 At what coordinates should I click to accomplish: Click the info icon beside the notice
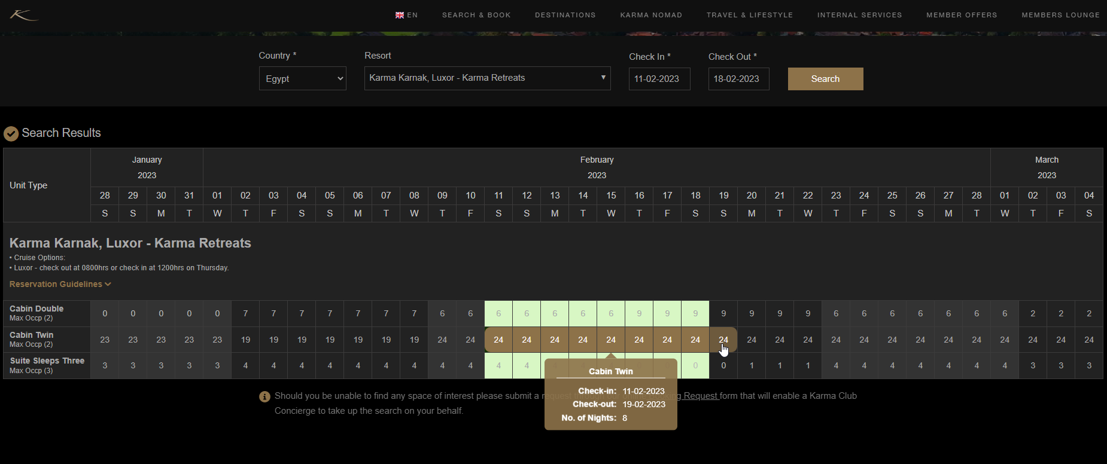coord(264,396)
